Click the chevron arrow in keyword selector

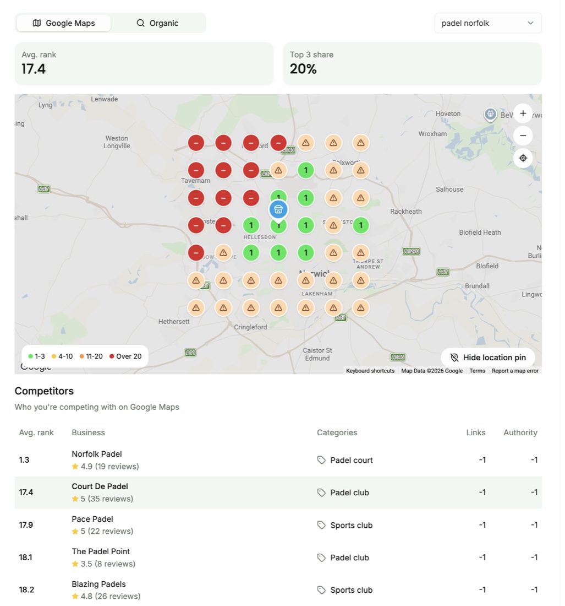pos(531,23)
